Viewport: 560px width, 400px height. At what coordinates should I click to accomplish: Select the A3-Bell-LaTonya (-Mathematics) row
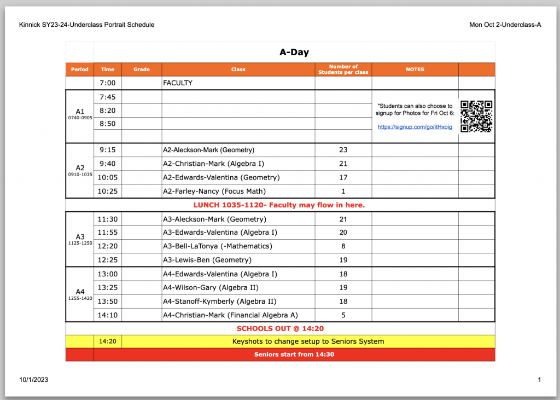coord(217,246)
